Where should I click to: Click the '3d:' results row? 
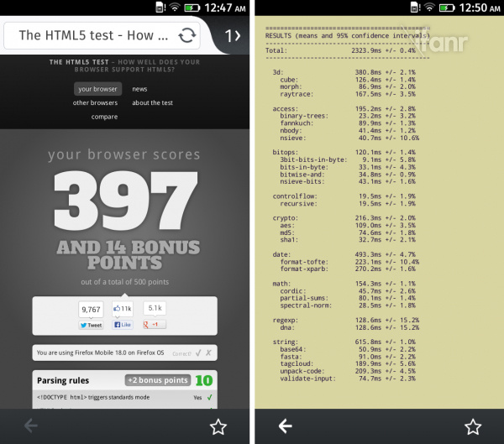tap(344, 72)
